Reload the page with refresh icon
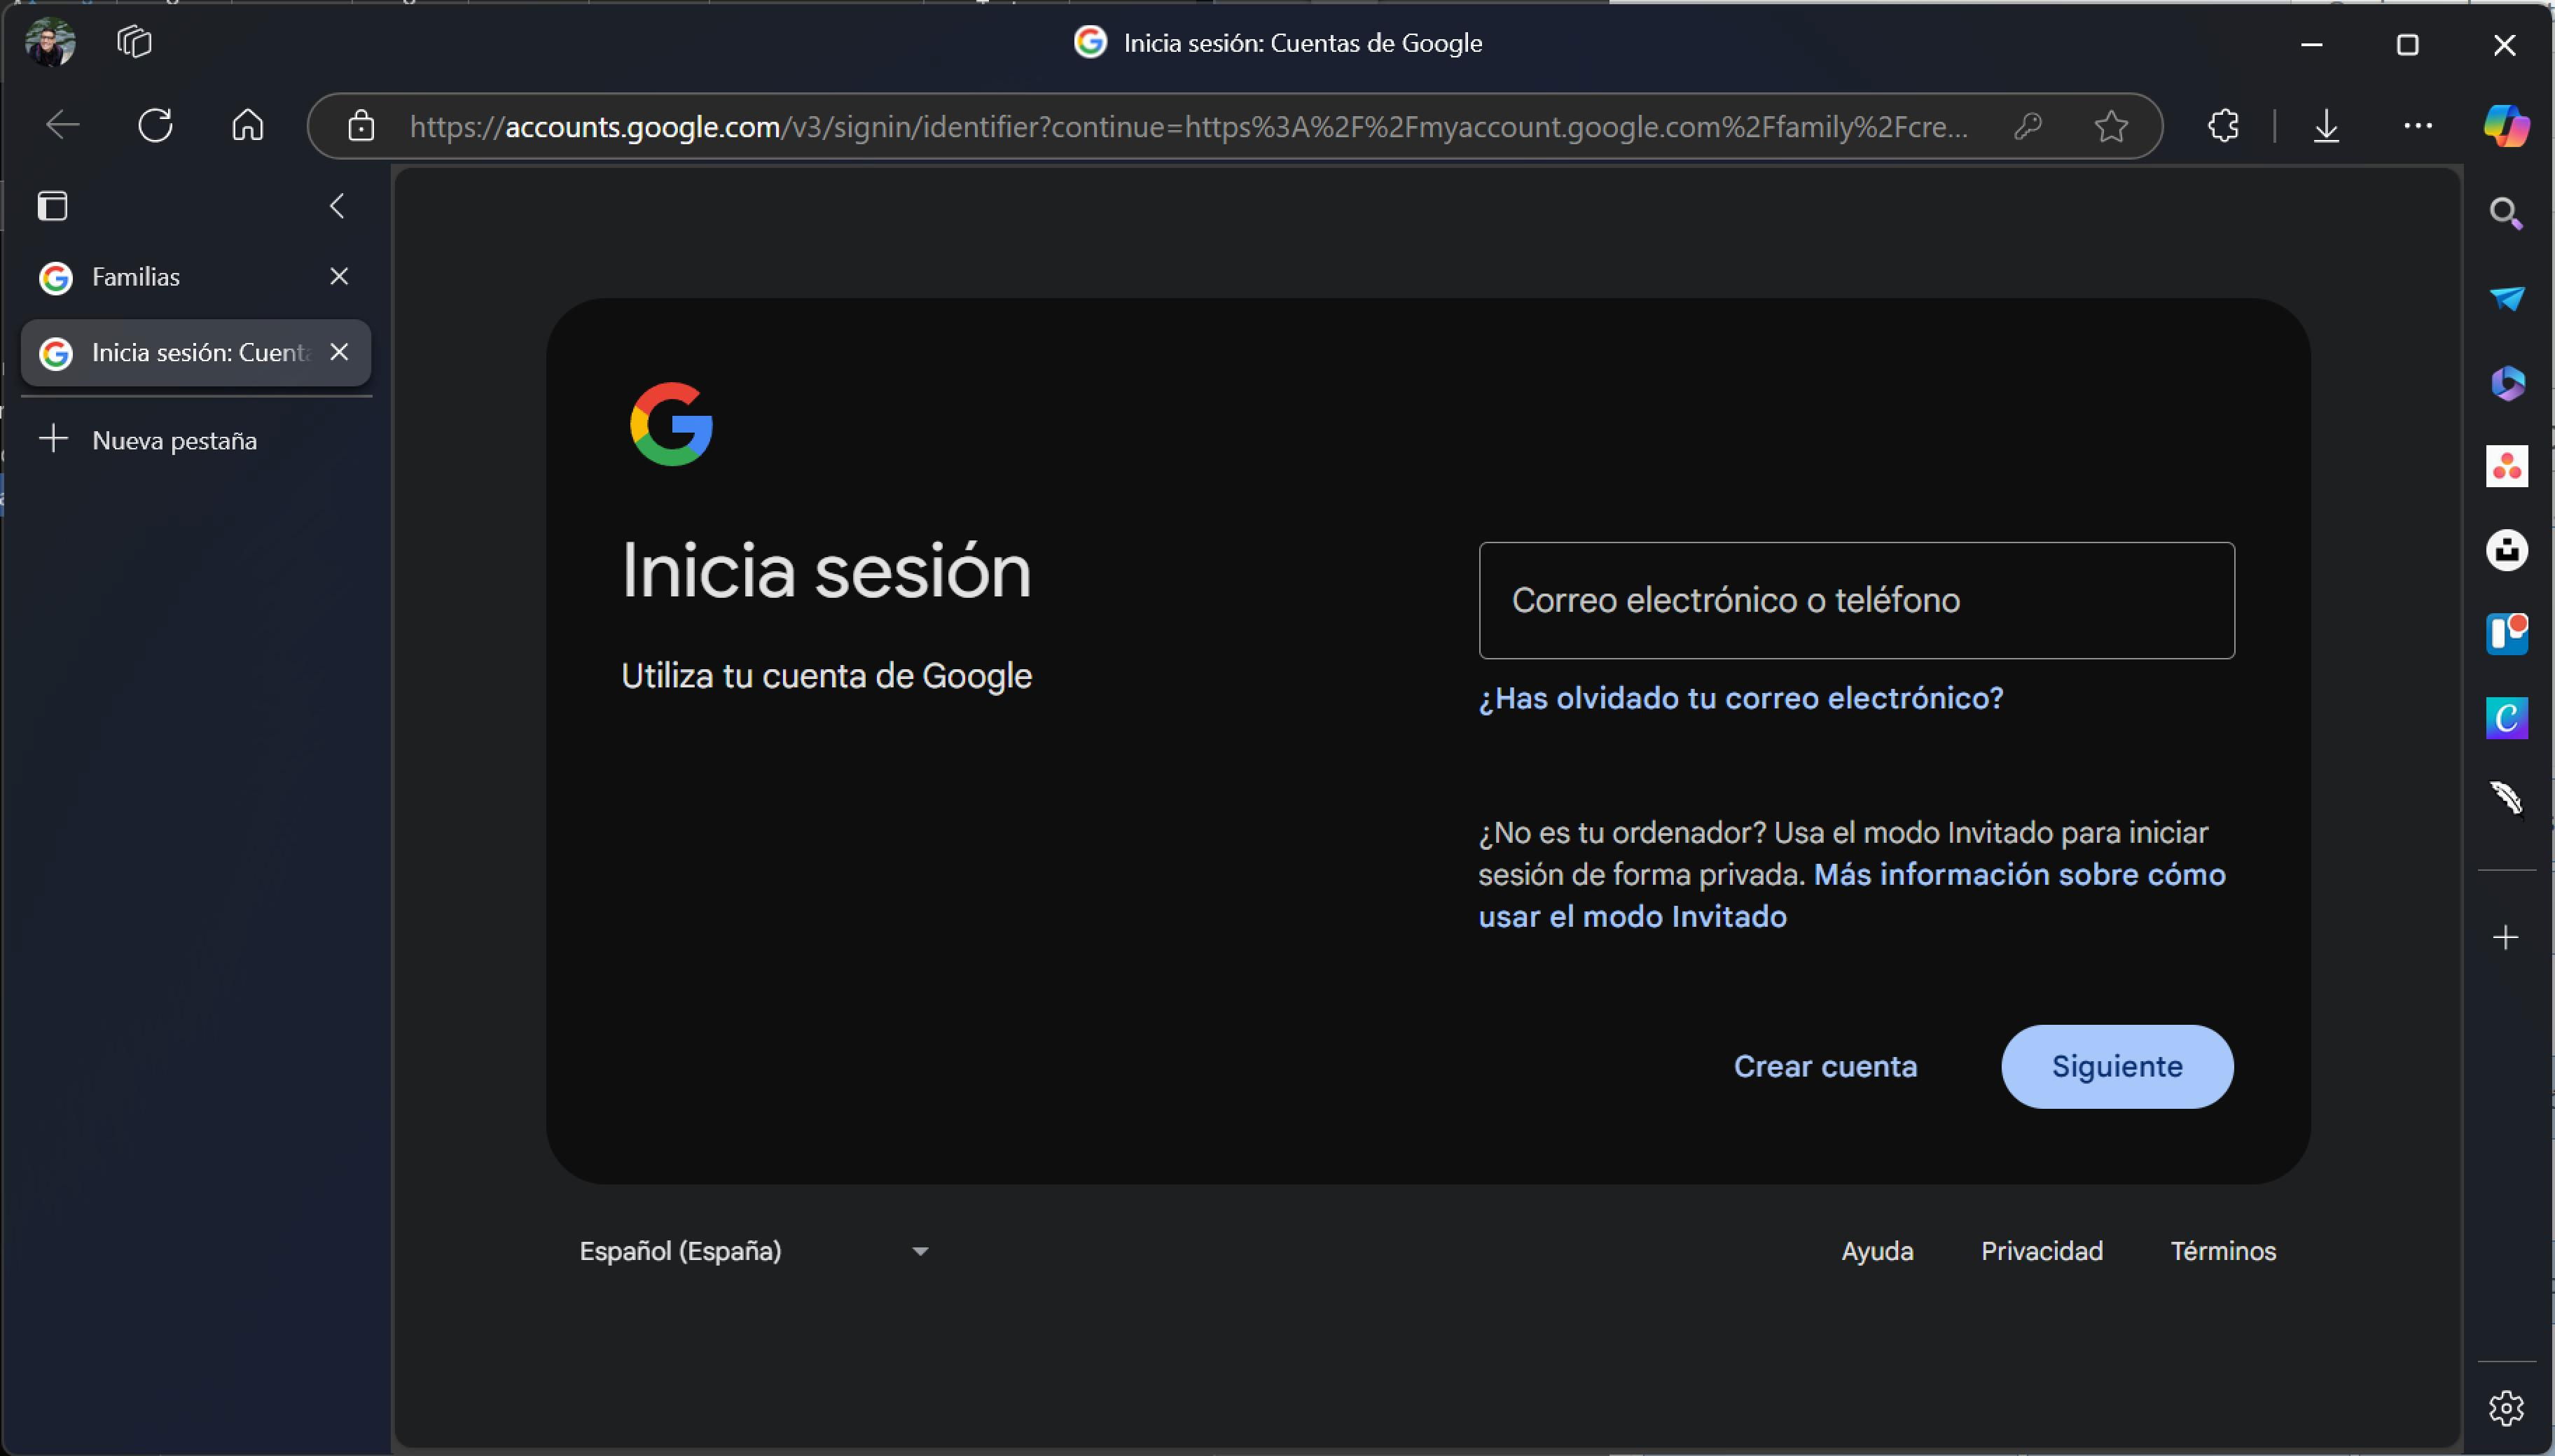The width and height of the screenshot is (2555, 1456). [x=155, y=125]
